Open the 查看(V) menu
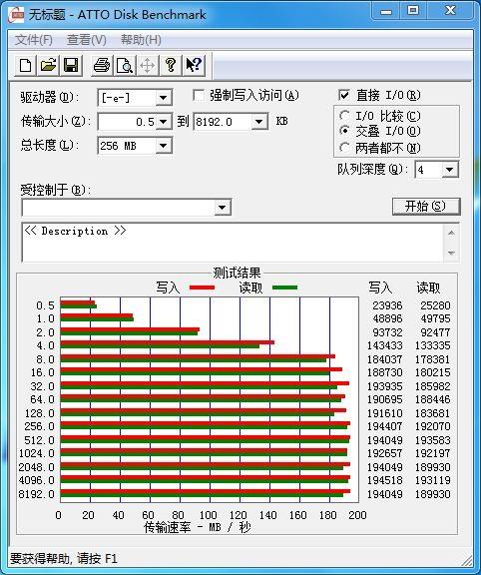Viewport: 481px width, 575px height. click(87, 40)
